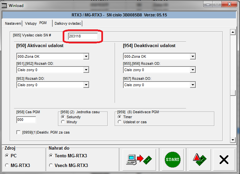The width and height of the screenshot is (240, 174).
Task: Choose MG-RTX3 as the Zdroj source
Action: [x=7, y=165]
